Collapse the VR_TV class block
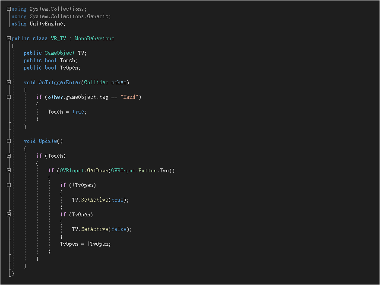380x285 pixels. coord(9,38)
